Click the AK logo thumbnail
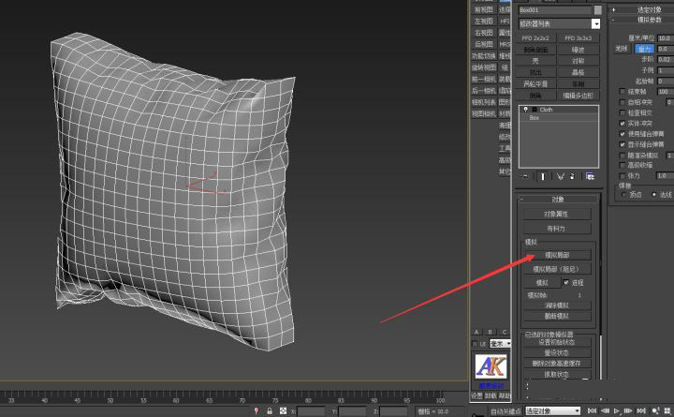 491,366
